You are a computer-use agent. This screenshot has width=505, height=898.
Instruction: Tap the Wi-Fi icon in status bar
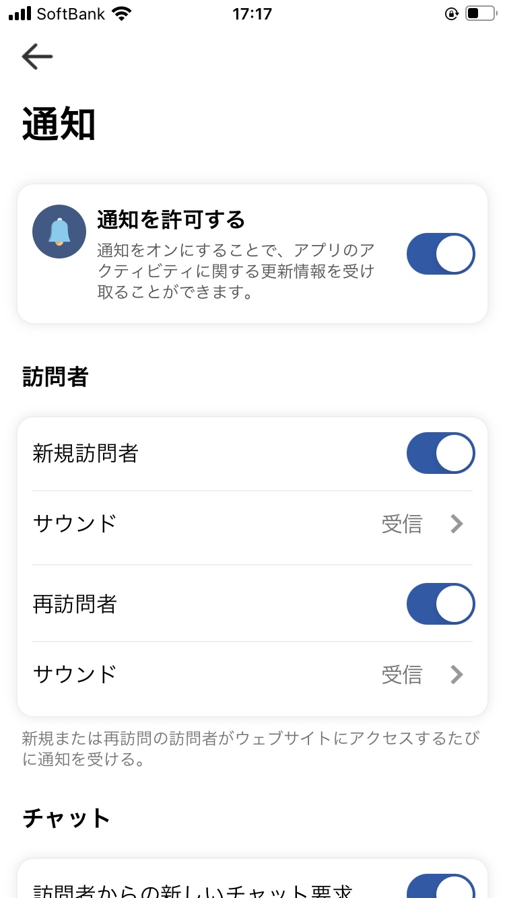coord(122,13)
